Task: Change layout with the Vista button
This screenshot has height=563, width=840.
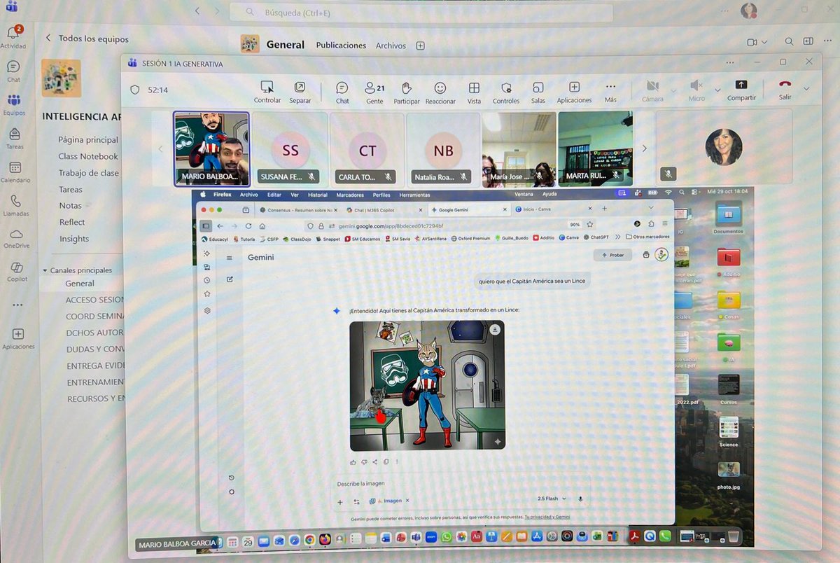Action: [474, 92]
